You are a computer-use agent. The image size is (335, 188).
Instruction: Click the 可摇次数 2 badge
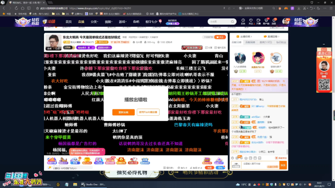pos(192,48)
